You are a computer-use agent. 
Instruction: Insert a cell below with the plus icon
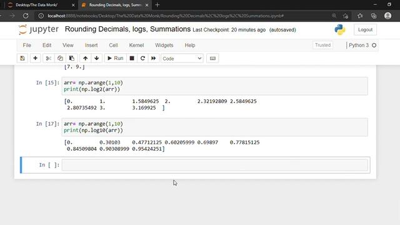click(35, 58)
